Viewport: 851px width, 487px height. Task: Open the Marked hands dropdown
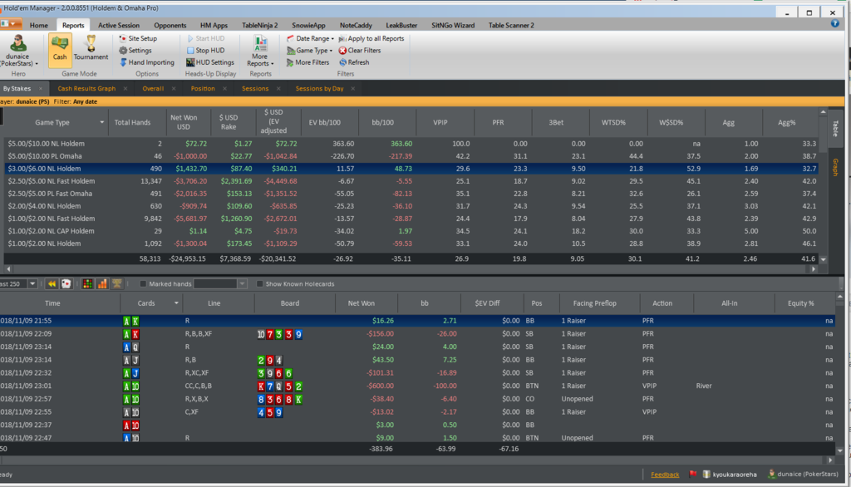(x=242, y=284)
